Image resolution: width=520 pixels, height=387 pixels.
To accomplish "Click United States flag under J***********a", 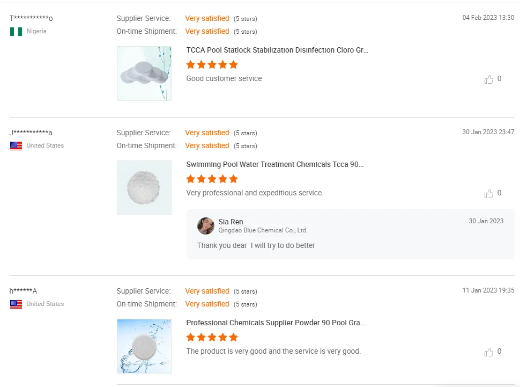I will pyautogui.click(x=16, y=146).
